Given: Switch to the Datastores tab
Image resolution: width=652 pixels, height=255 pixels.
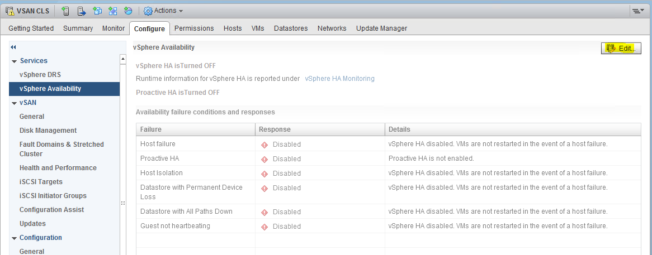Looking at the screenshot, I should [x=291, y=28].
